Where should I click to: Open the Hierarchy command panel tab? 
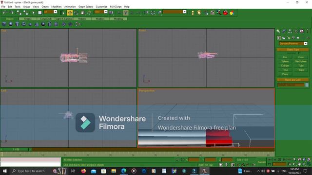(290, 31)
